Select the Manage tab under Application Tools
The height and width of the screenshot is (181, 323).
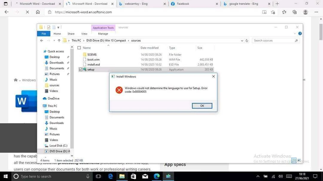click(103, 34)
